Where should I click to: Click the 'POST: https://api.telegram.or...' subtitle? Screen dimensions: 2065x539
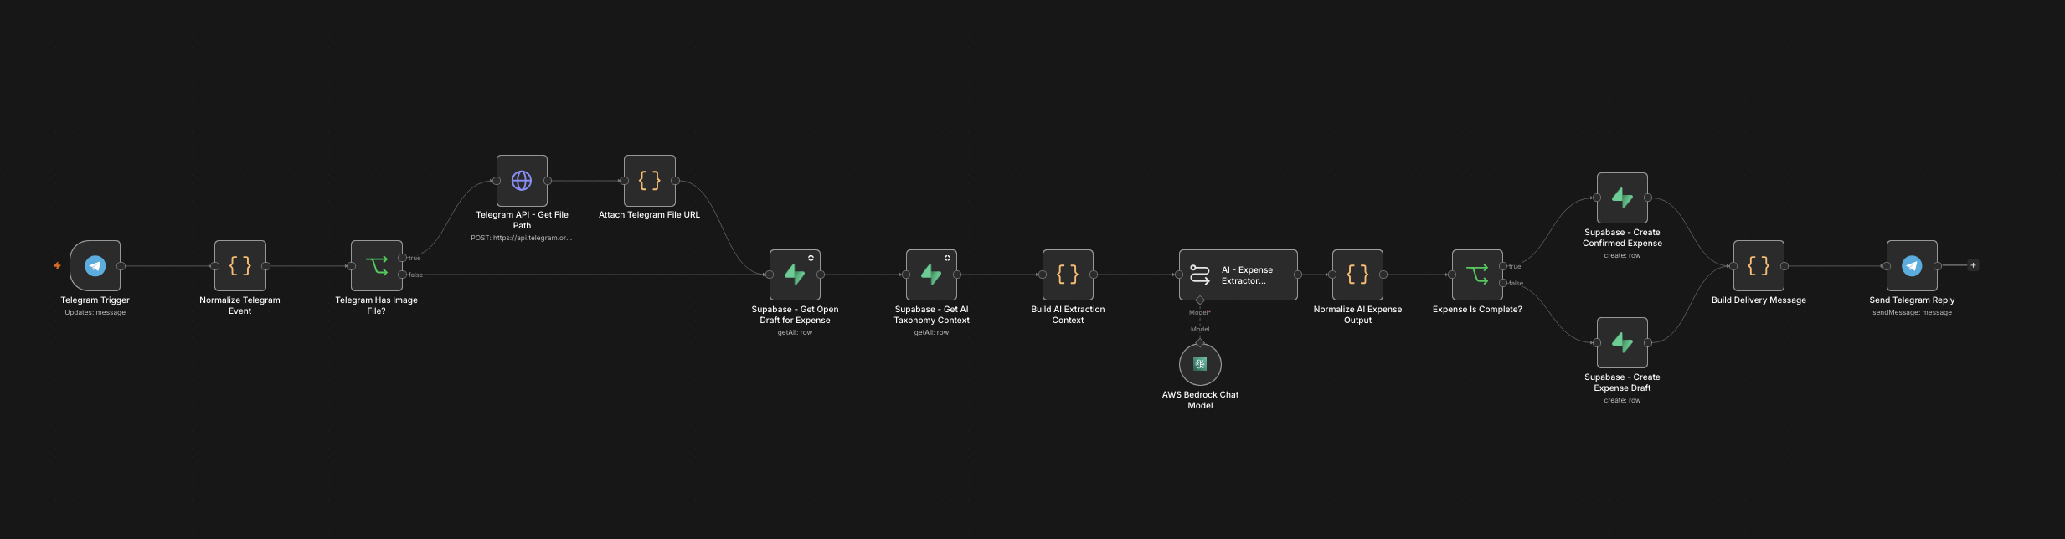pos(522,239)
